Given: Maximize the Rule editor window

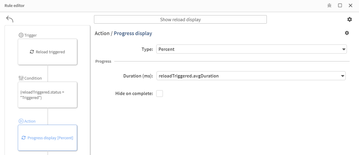Looking at the screenshot, I should [x=340, y=5].
